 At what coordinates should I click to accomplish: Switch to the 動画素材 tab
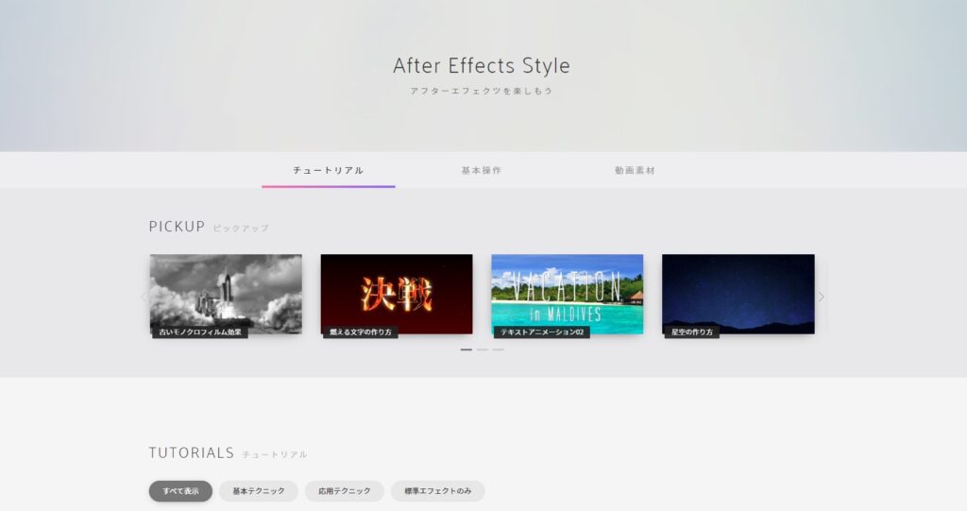point(635,171)
